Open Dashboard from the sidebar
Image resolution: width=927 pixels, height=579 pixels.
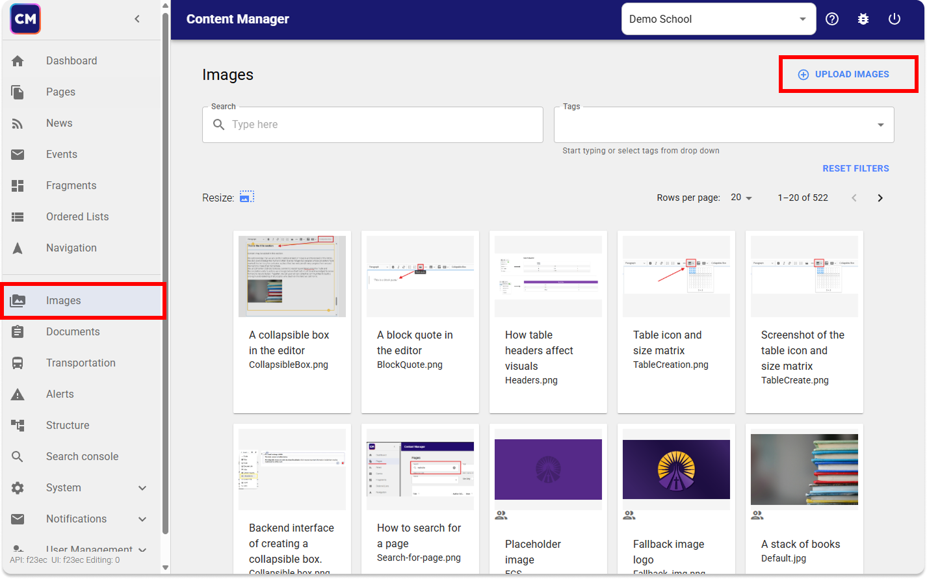tap(72, 61)
